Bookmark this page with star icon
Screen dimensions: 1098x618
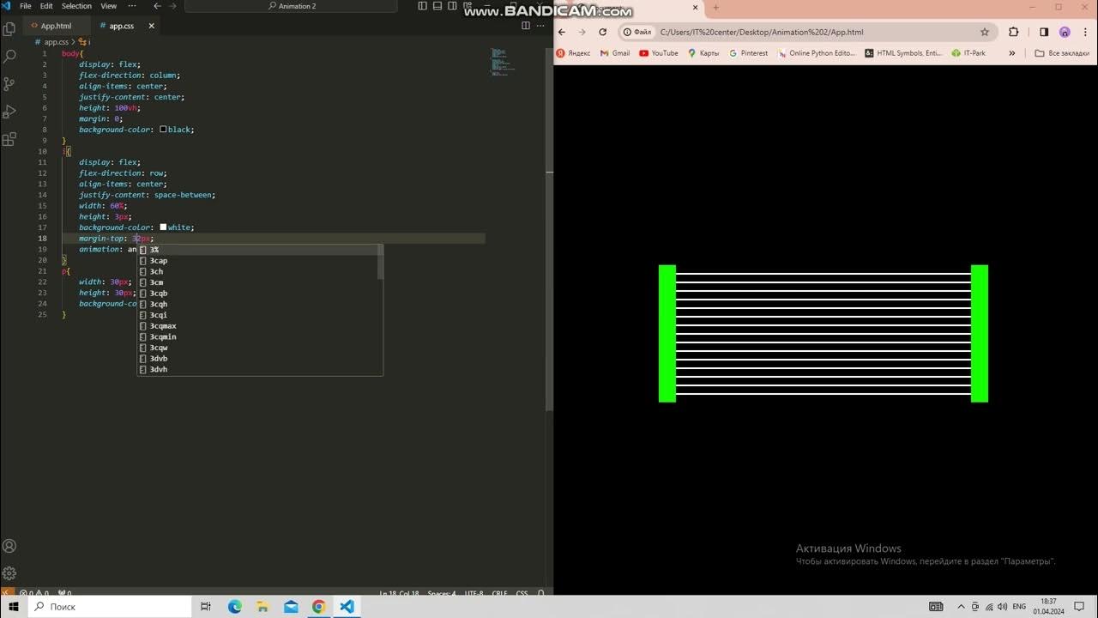pos(985,32)
